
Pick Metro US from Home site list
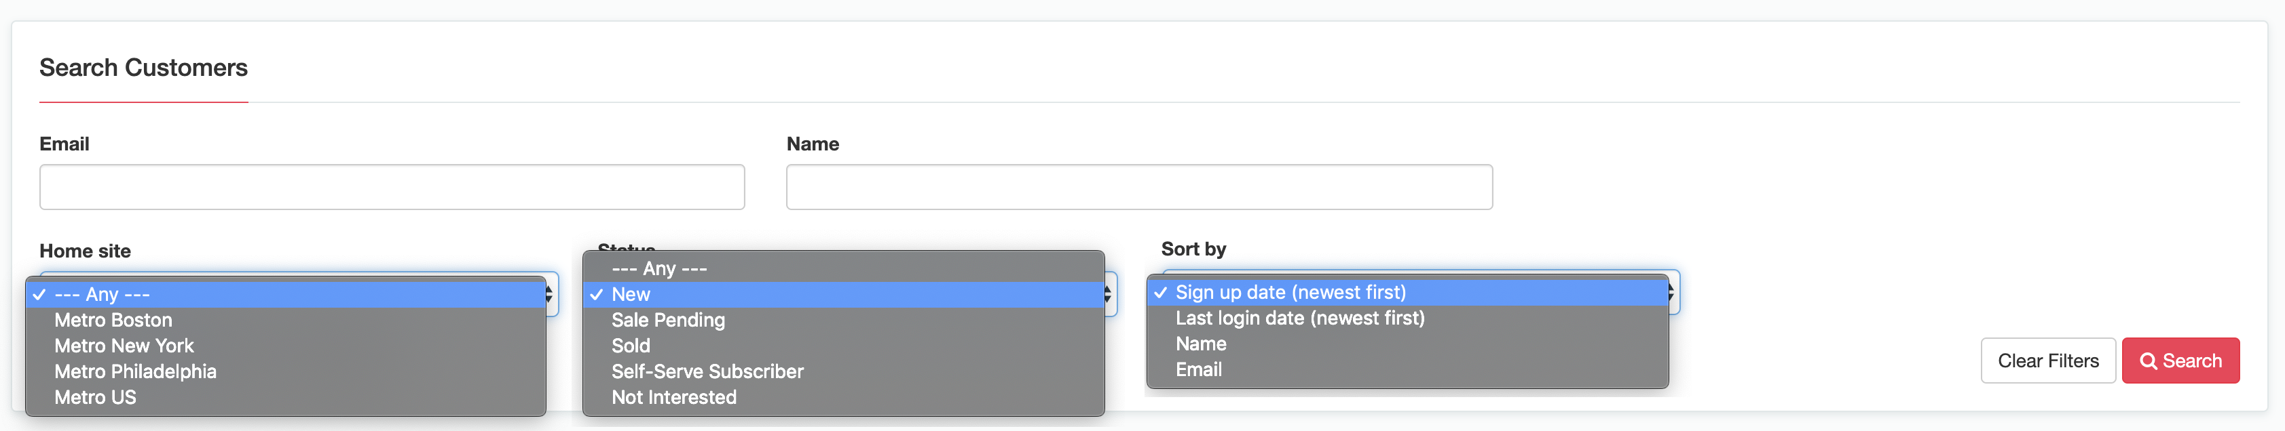pyautogui.click(x=286, y=397)
